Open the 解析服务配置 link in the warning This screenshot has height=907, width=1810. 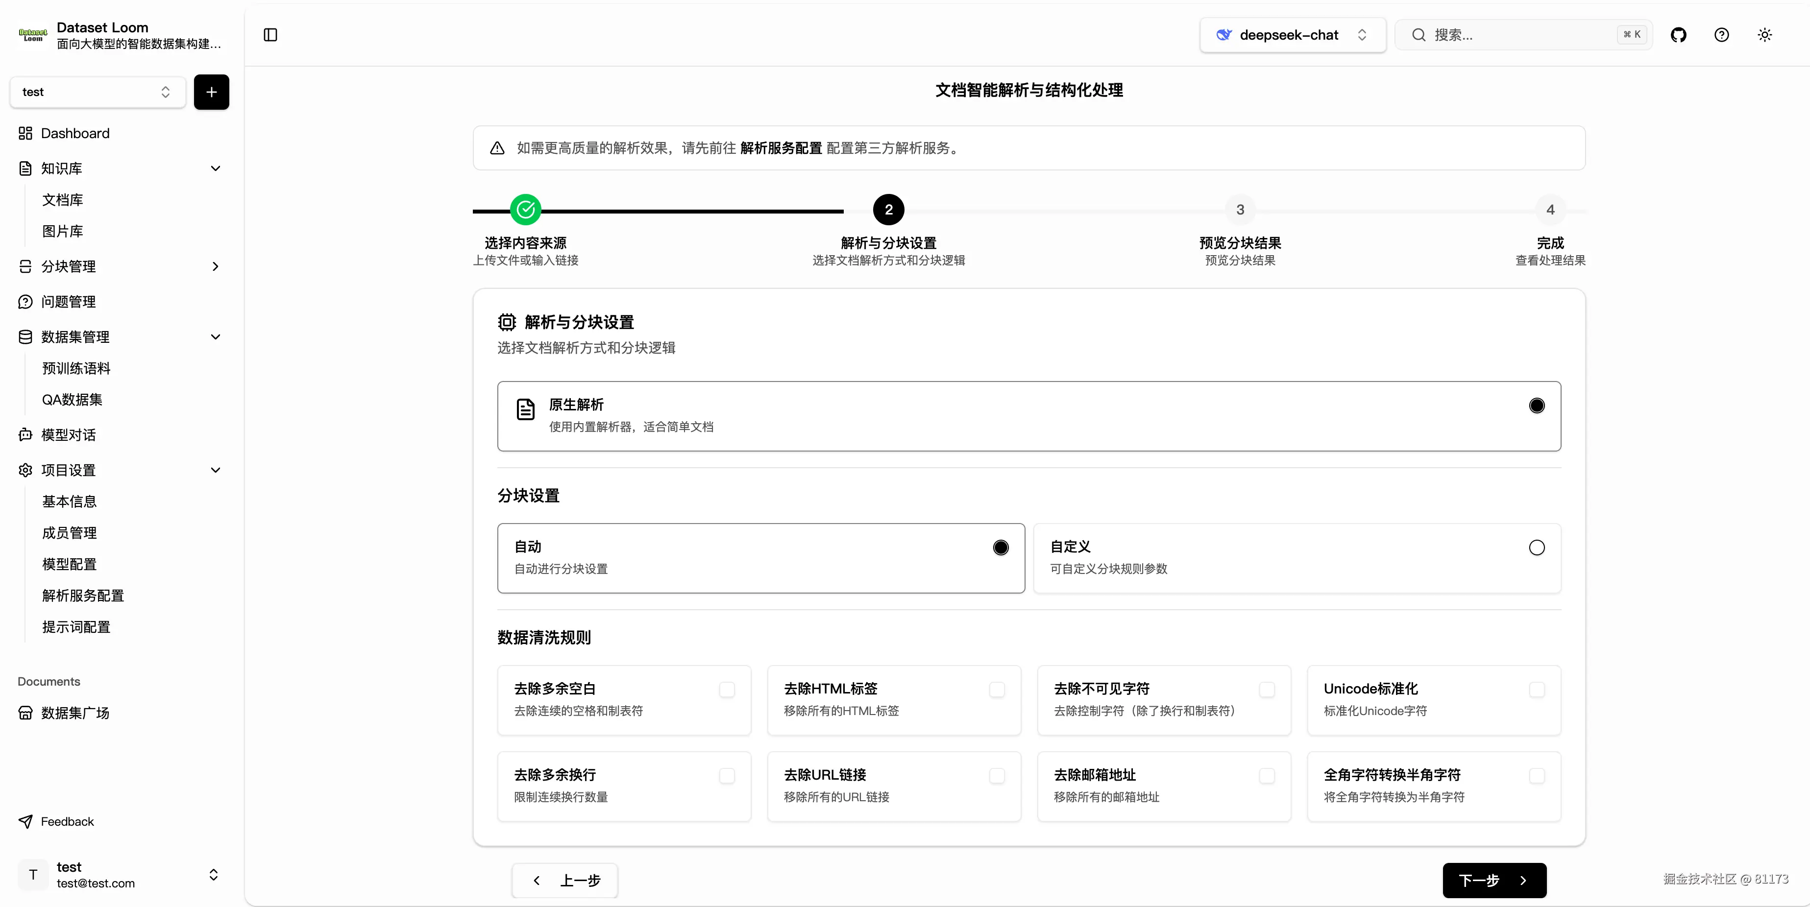(780, 147)
